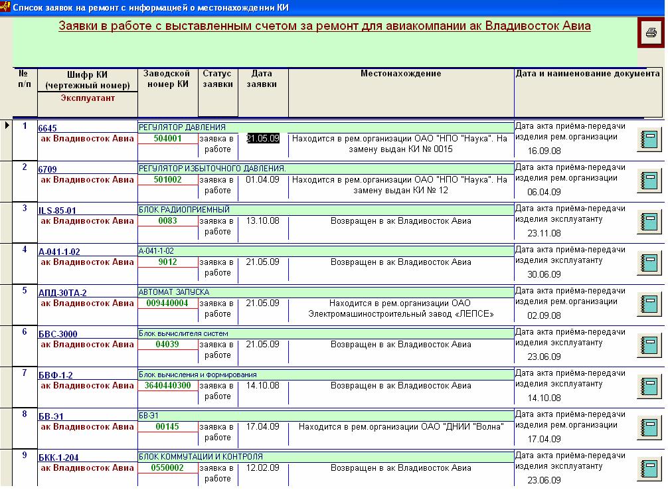This screenshot has width=668, height=504.
Task: Click the РЕГУЛЯТОР ИЗБЫТОЧНОГО ДАВЛЕНИЯ name field
Action: coord(326,169)
